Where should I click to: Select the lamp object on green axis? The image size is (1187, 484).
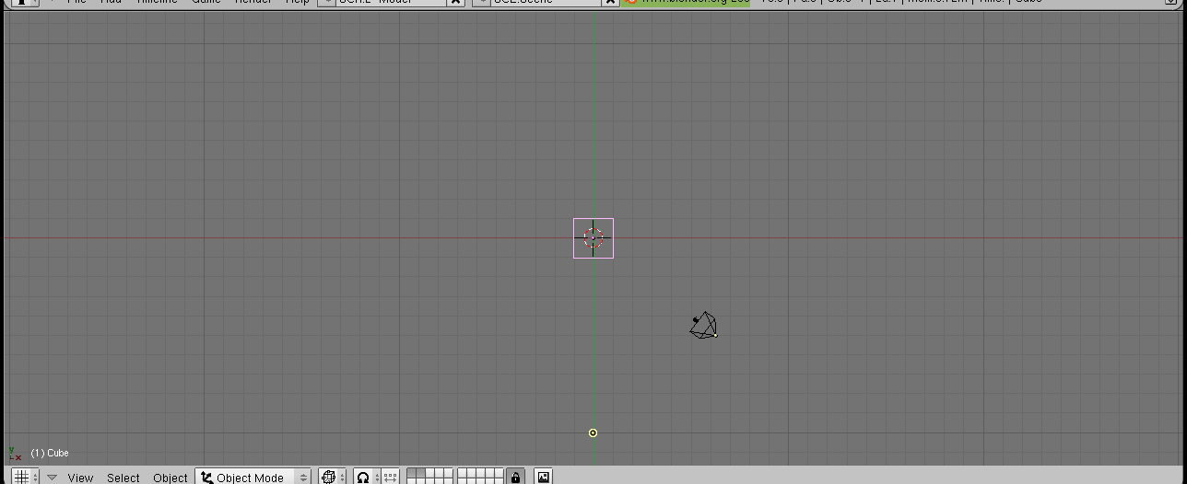[593, 432]
